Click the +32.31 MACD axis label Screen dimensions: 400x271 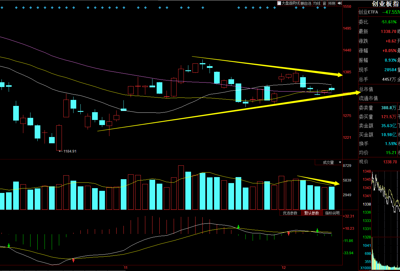coord(348,216)
